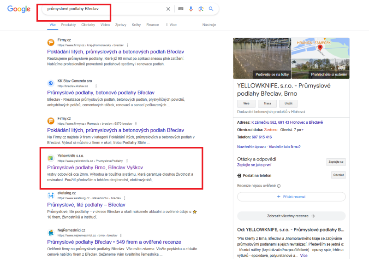Open Google Lens image search icon

point(201,9)
